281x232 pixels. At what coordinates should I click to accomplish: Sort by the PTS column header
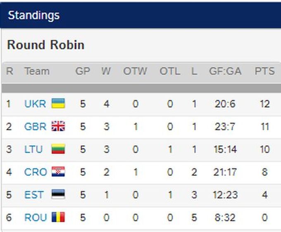coord(264,71)
